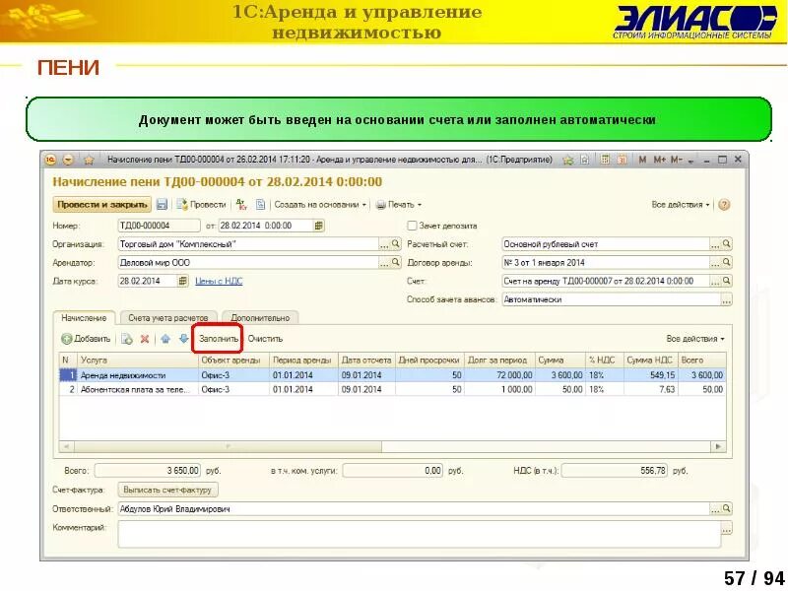788x591 pixels.
Task: Click the Долг за период cell 72 000,00
Action: (499, 375)
